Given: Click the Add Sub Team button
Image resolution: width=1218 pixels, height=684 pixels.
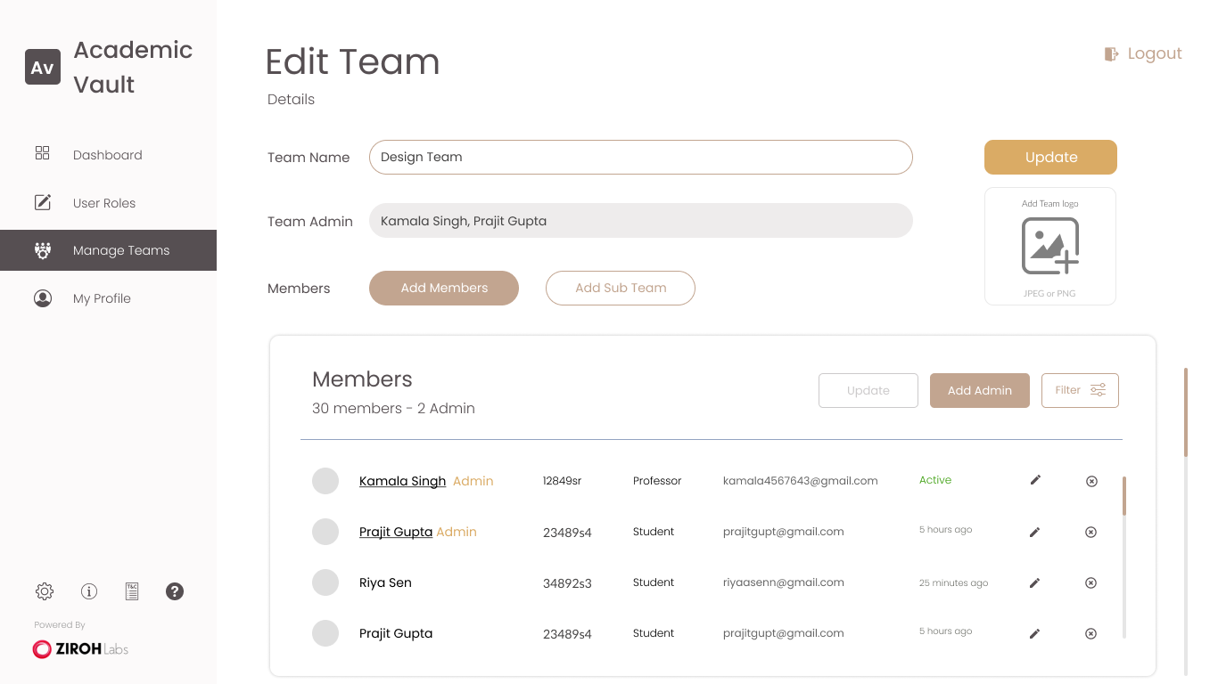Looking at the screenshot, I should tap(621, 289).
